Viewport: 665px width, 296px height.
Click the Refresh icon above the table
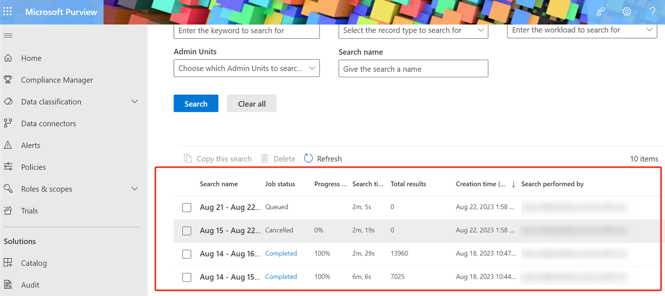click(308, 159)
